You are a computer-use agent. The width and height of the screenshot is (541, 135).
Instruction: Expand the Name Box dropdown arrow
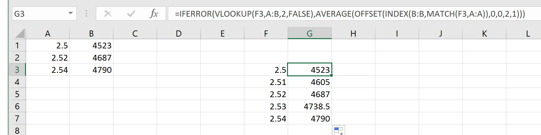71,14
